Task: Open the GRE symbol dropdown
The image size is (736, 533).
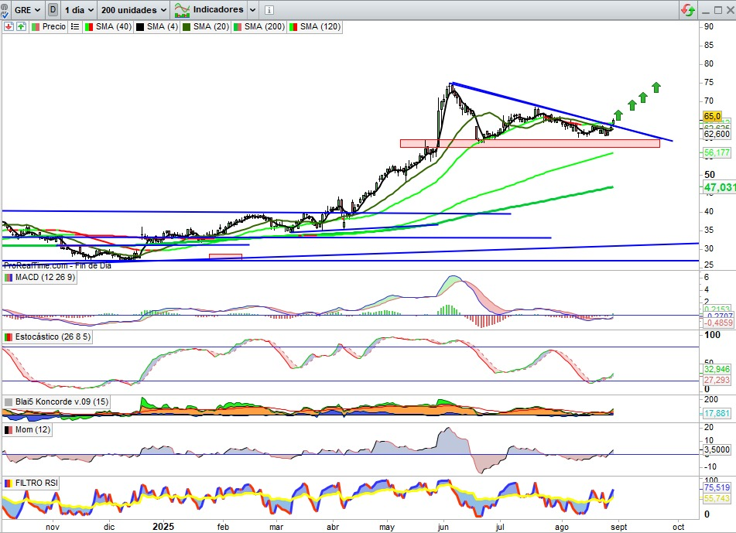Action: [27, 10]
